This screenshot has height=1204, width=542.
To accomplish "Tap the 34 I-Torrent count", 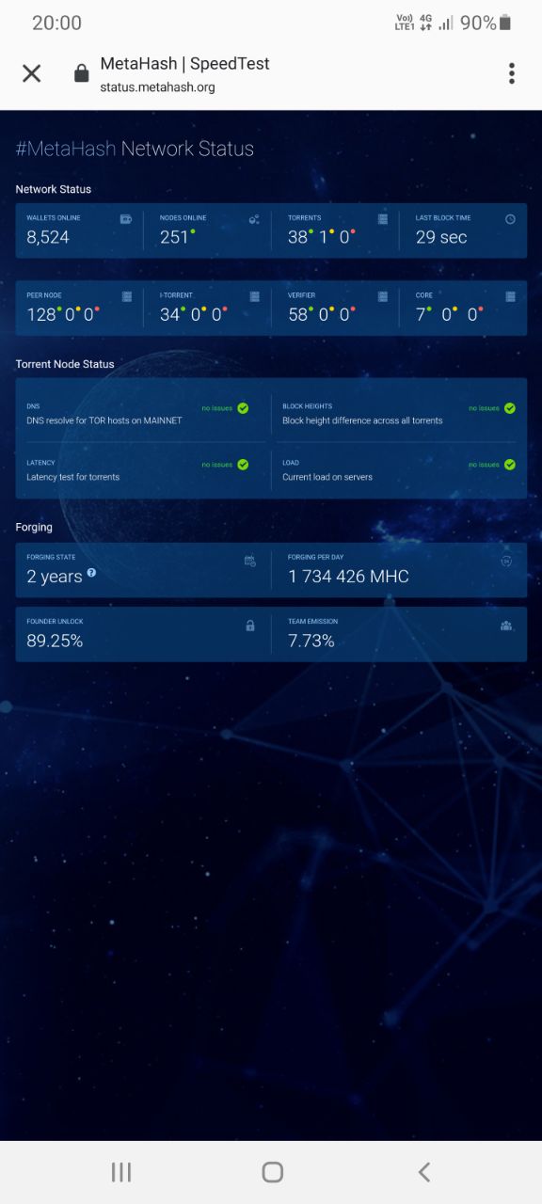I will click(x=169, y=314).
